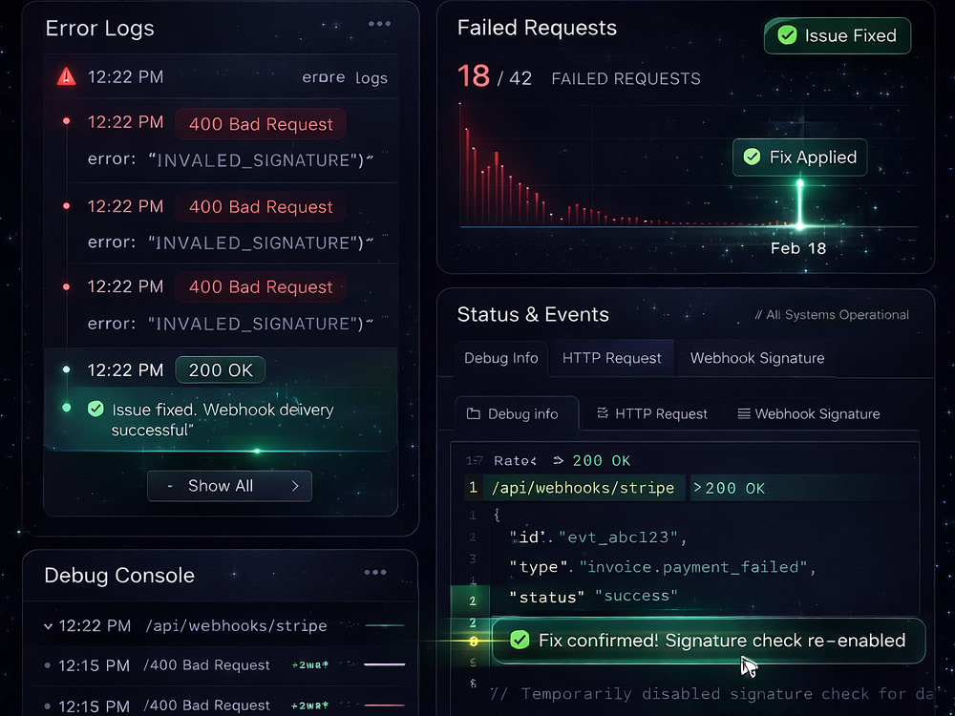
Task: Click Fix confirmed Signature check re-enabled banner
Action: (709, 641)
